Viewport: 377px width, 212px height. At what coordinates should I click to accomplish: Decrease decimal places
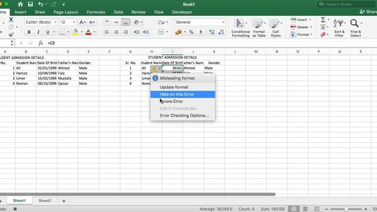[x=221, y=32]
